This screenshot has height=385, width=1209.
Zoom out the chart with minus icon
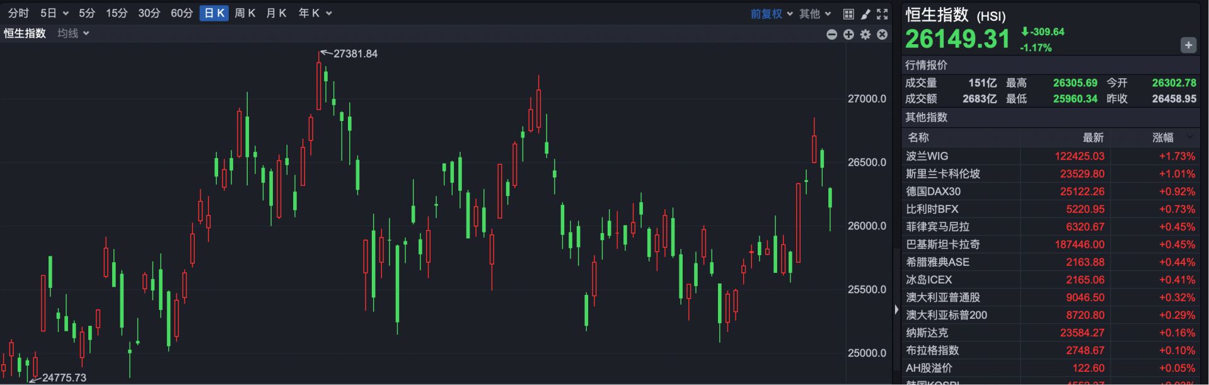coord(832,35)
